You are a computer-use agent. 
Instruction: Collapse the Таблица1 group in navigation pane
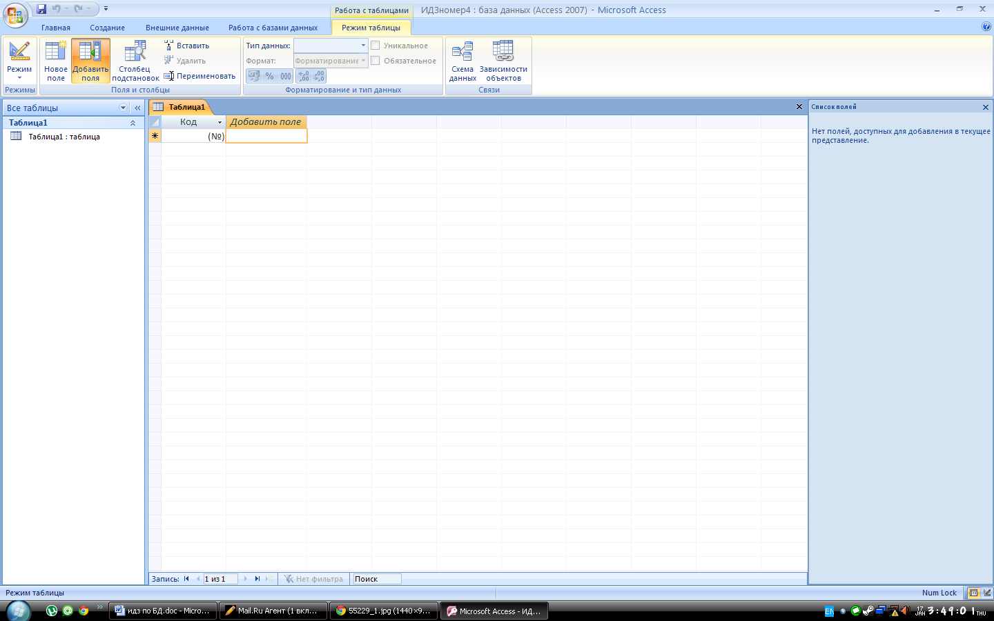[133, 123]
